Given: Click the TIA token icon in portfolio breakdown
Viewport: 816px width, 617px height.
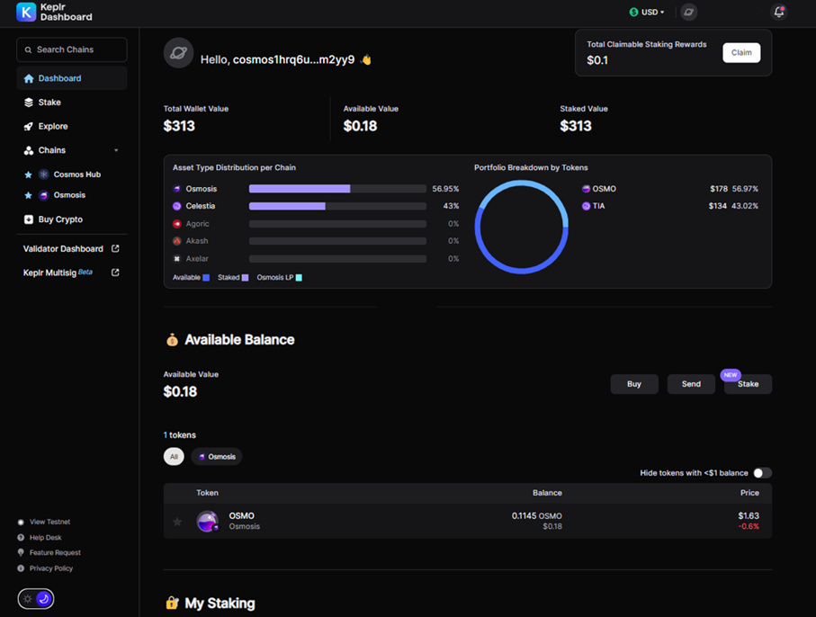Looking at the screenshot, I should pos(586,206).
